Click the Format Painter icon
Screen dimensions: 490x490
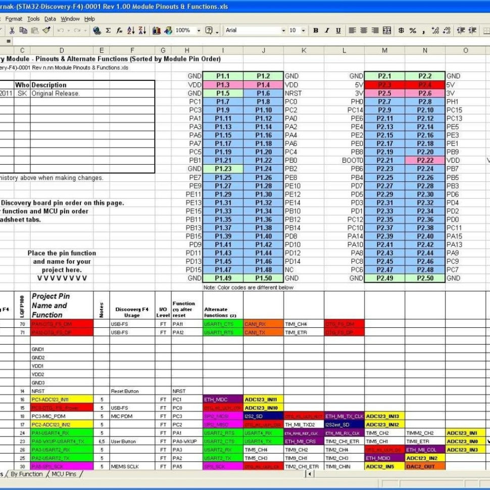(46, 30)
